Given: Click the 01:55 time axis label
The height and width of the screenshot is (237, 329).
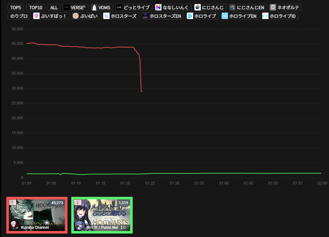Looking at the screenshot, I should click(x=298, y=183).
